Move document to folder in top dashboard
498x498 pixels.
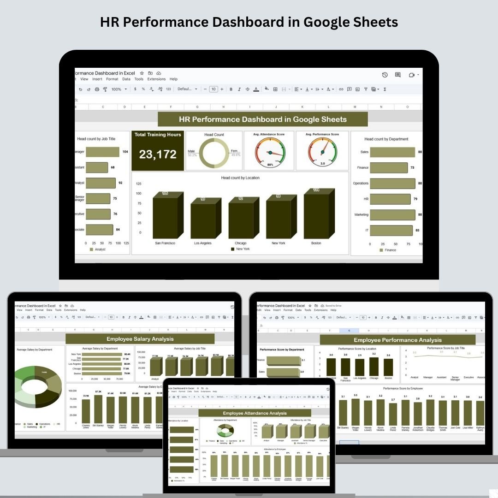click(x=150, y=73)
